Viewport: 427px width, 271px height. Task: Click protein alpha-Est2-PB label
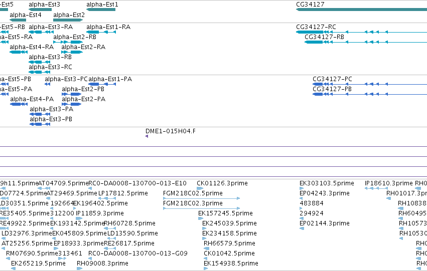coord(83,89)
